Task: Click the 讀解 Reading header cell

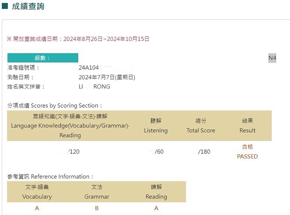Action: click(156, 192)
